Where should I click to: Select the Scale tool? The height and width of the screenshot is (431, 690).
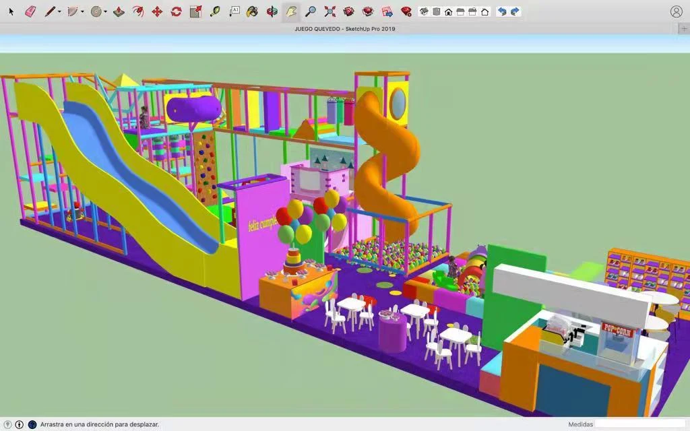coord(195,12)
